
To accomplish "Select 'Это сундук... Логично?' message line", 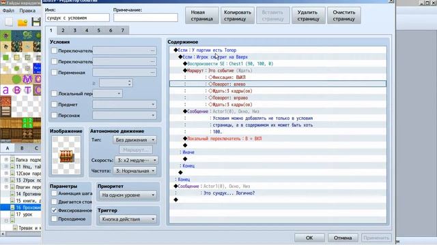I will (278, 193).
